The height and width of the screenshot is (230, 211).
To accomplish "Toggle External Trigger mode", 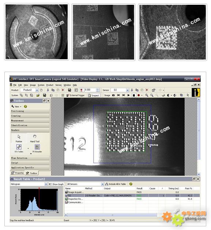I will tap(76, 95).
